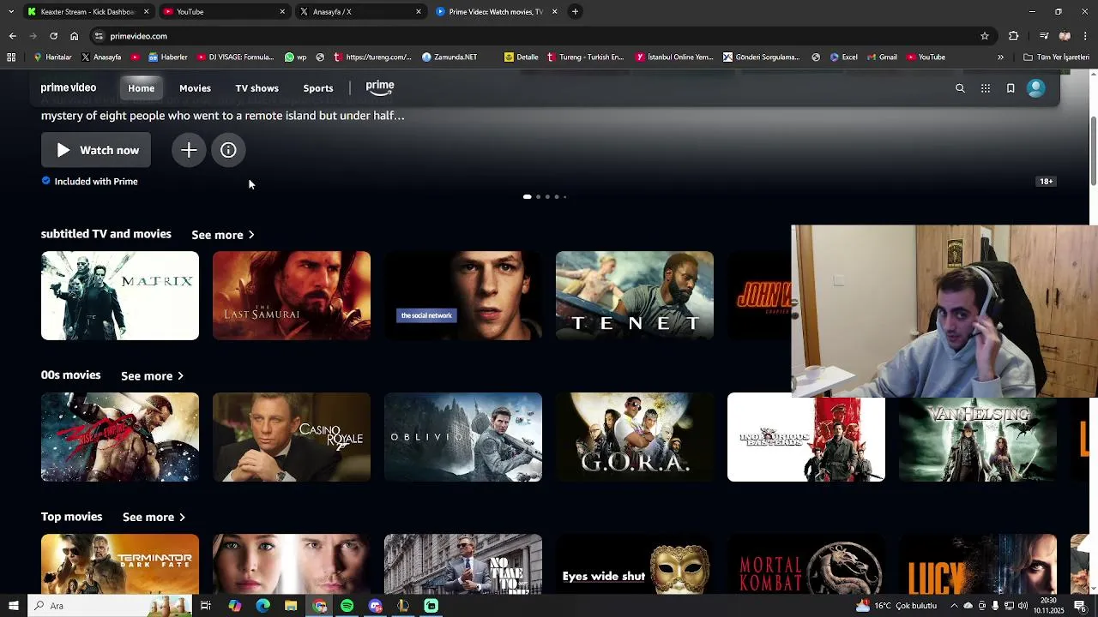The image size is (1098, 617).
Task: Click the Windows Start button
Action: [13, 606]
